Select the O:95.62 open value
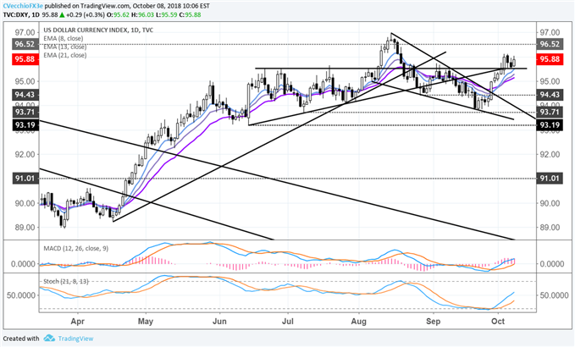Image resolution: width=575 pixels, height=347 pixels. [118, 15]
